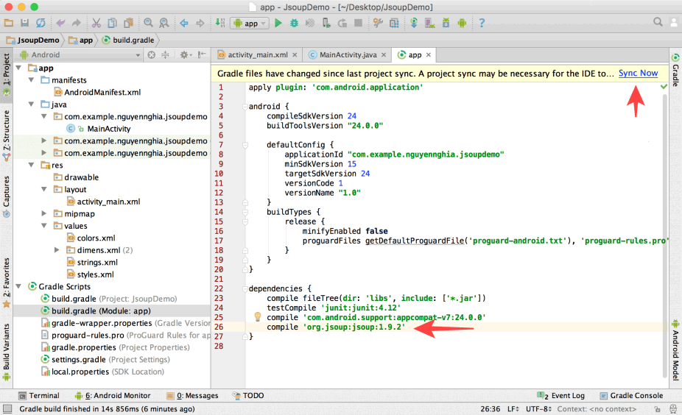Select build.gradle (Project: JsoupDemo) file
Viewport: 682px width, 415px height.
pos(109,299)
